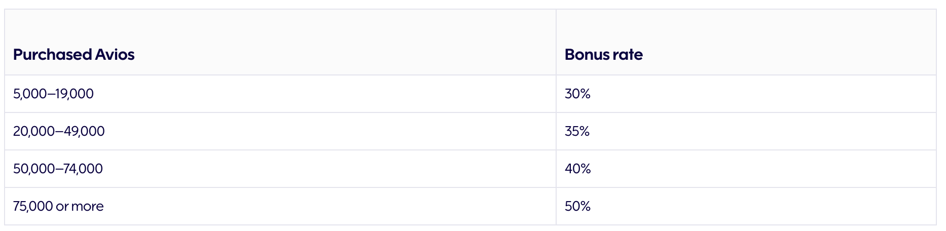Image resolution: width=946 pixels, height=231 pixels.
Task: Click the 40% bonus rate value
Action: click(x=577, y=169)
